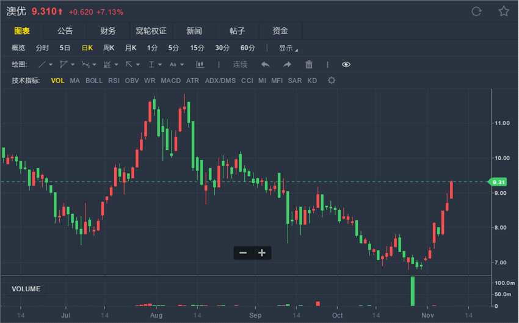Expand arrow tool dropdown arrow
Screen dimensions: 519x323
click(138, 65)
